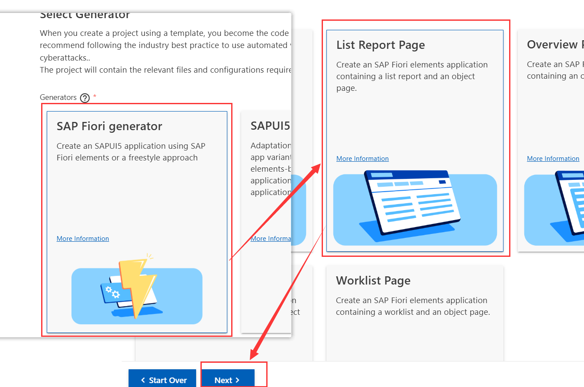
Task: Click the List Report Page description text
Action: [412, 77]
